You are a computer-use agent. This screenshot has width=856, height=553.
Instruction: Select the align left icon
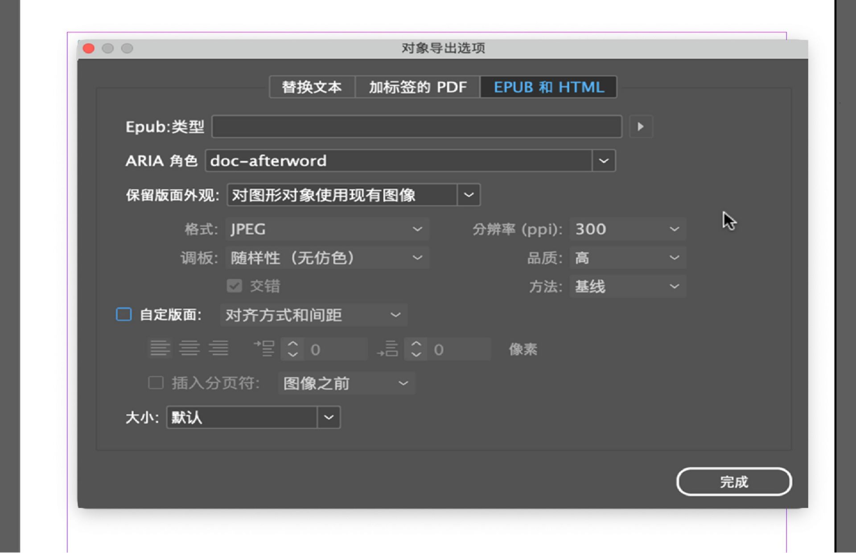pyautogui.click(x=160, y=349)
